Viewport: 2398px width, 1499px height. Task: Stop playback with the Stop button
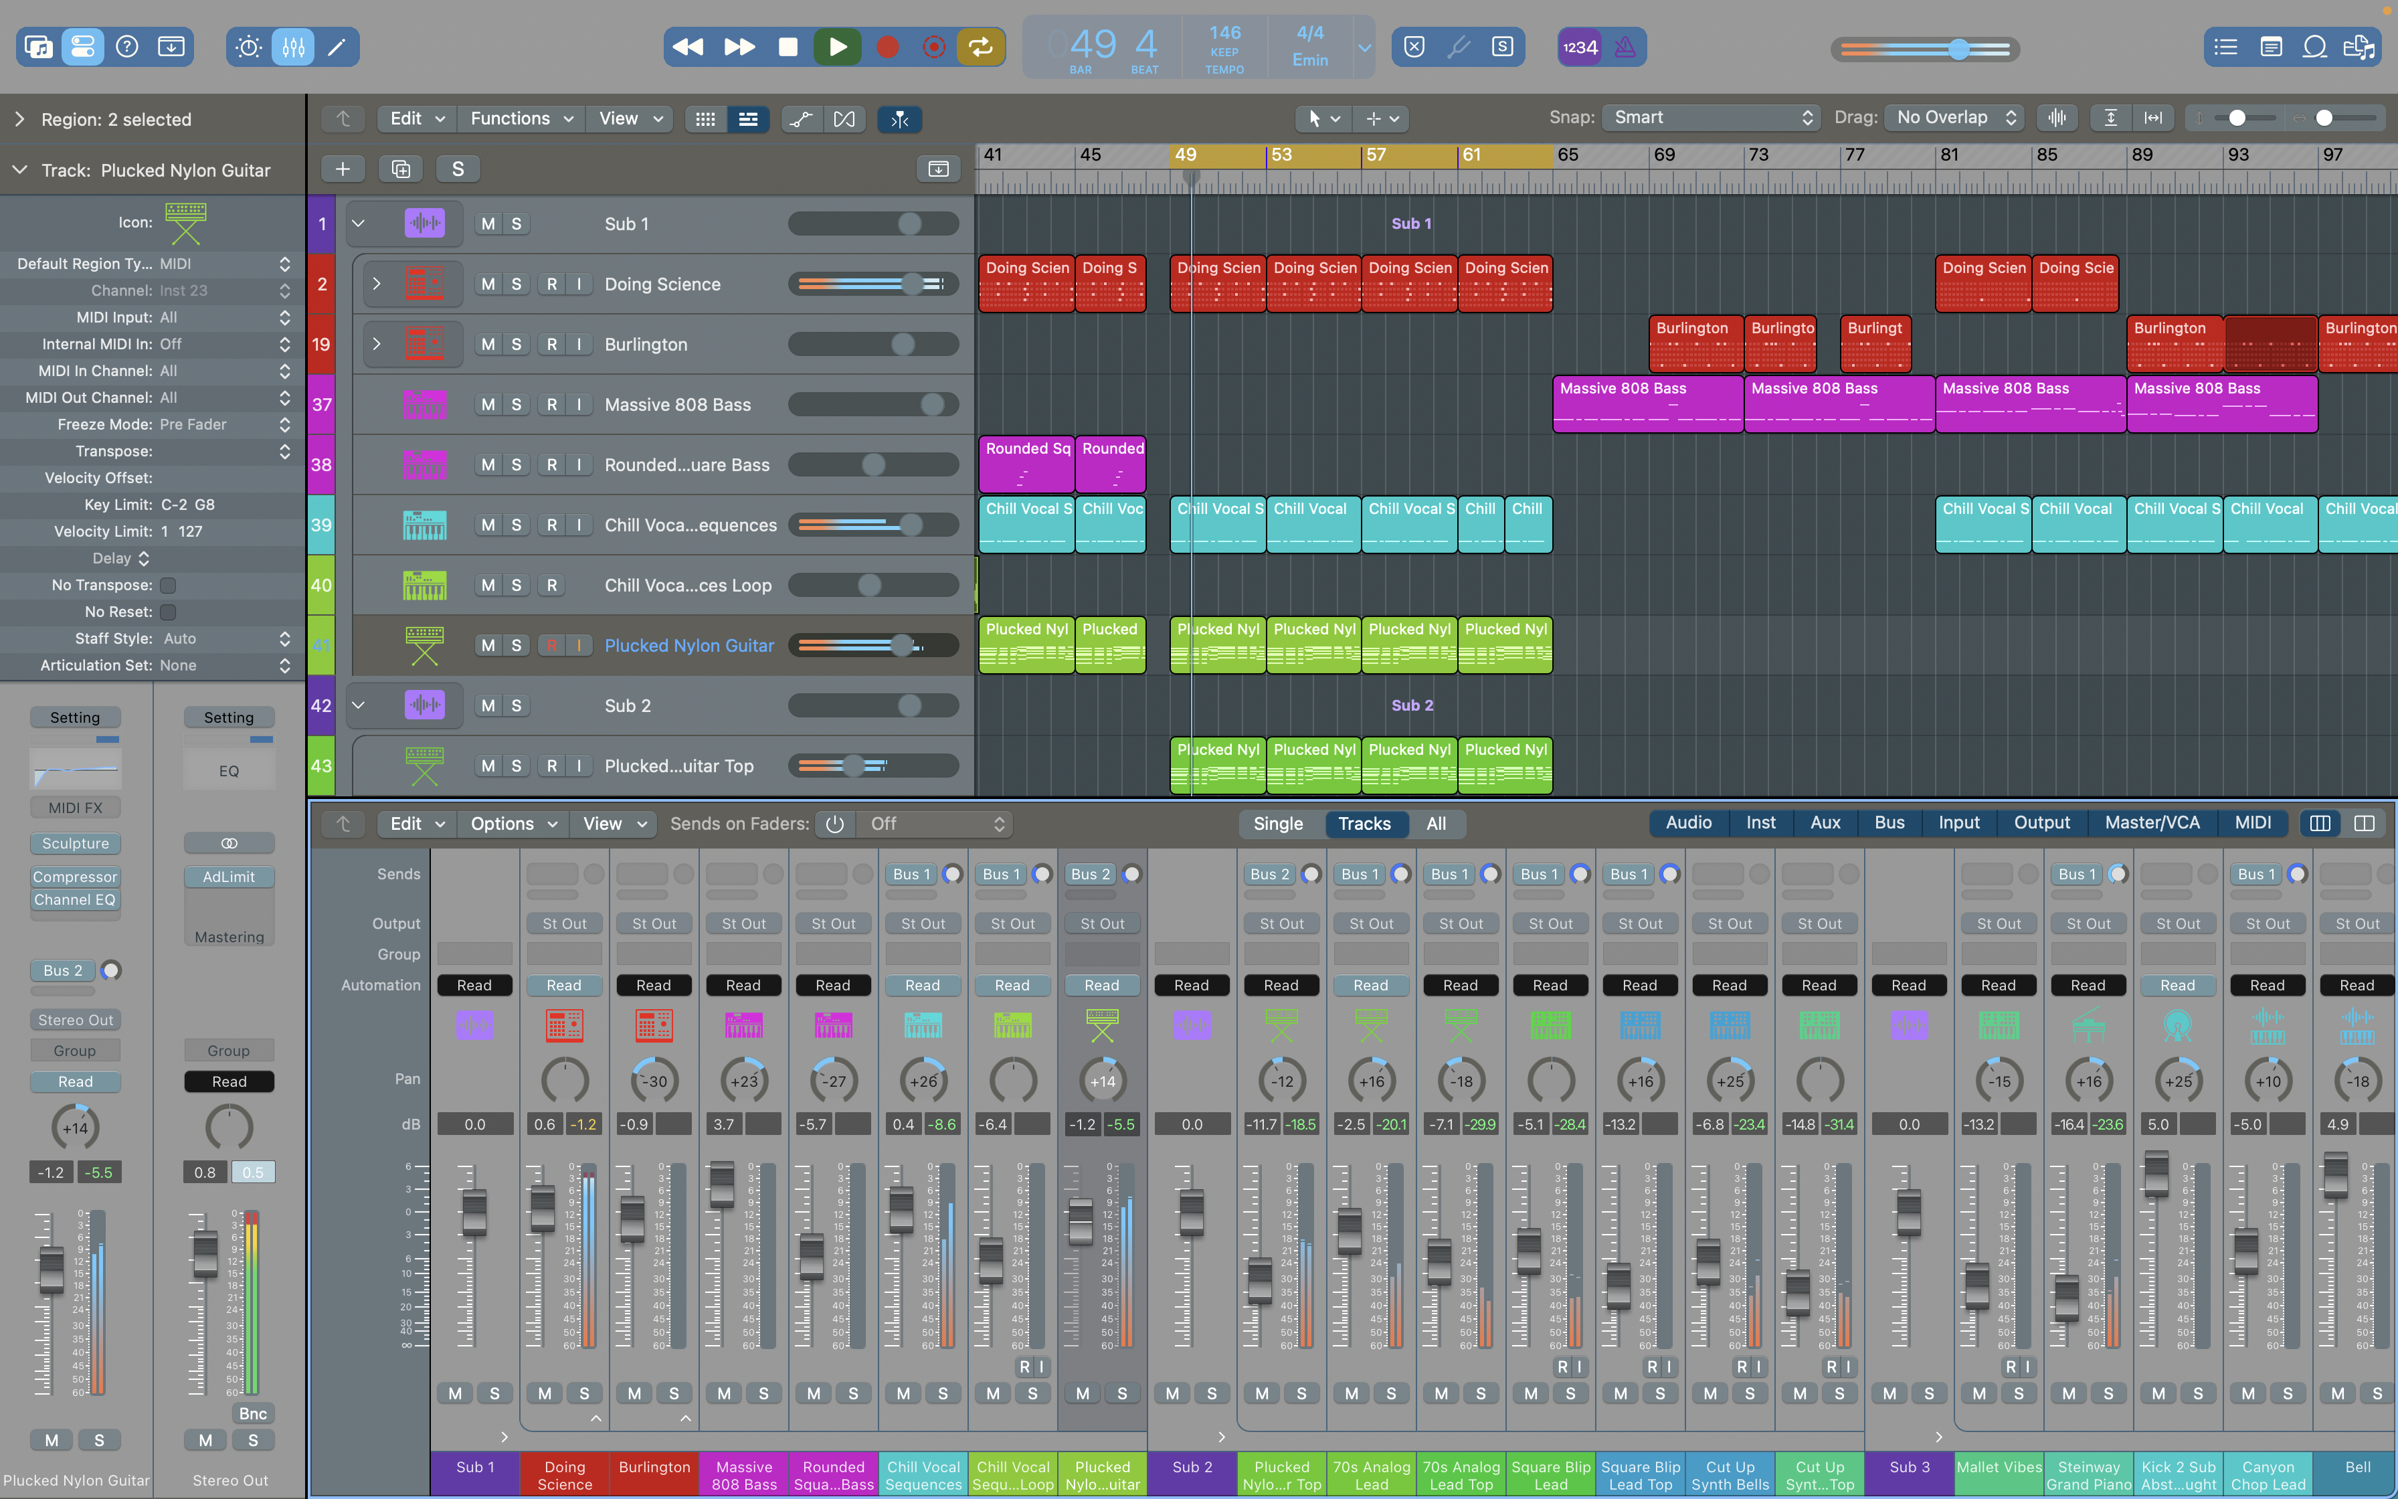point(788,47)
